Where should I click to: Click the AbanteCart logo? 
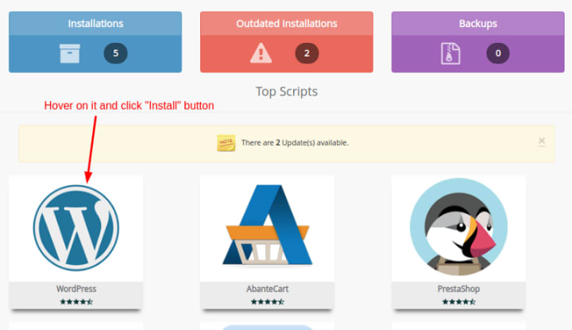(x=268, y=225)
